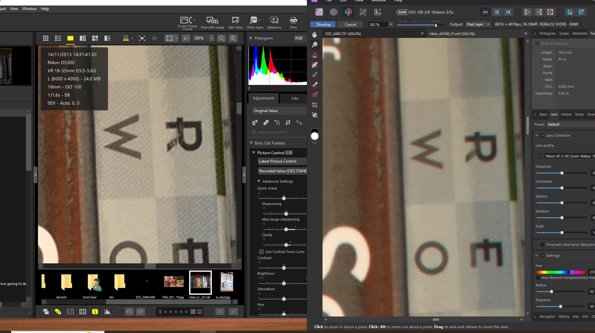This screenshot has width=595, height=333.
Task: Open Other Apps menu
Action: tap(255, 23)
